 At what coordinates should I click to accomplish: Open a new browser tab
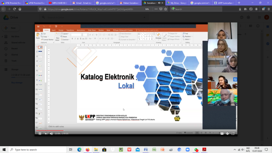tap(239, 3)
